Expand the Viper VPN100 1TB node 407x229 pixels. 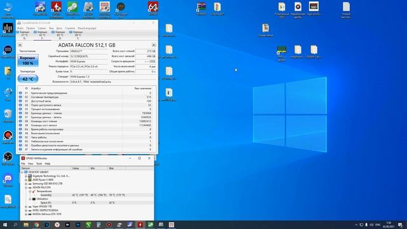pos(26,207)
